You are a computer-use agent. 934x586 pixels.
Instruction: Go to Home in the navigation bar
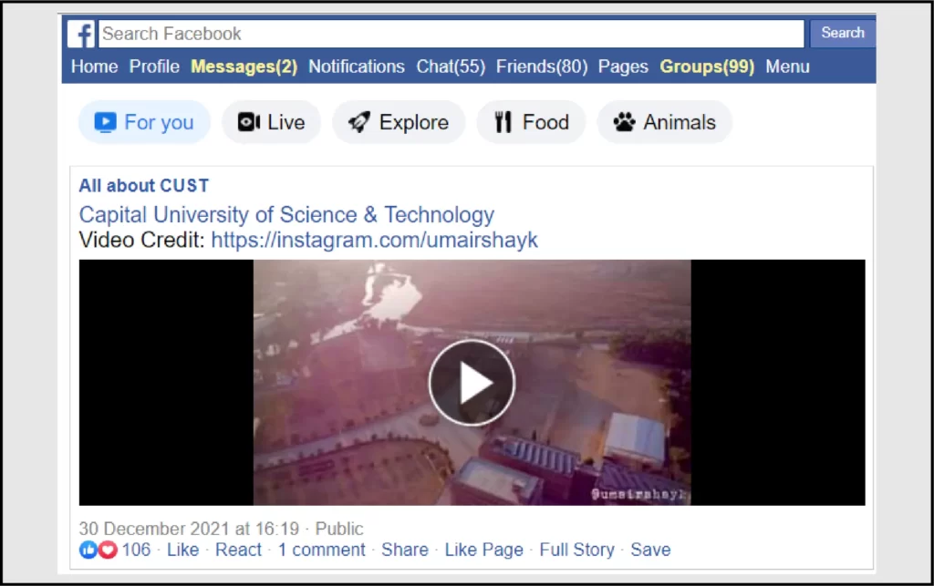coord(94,67)
